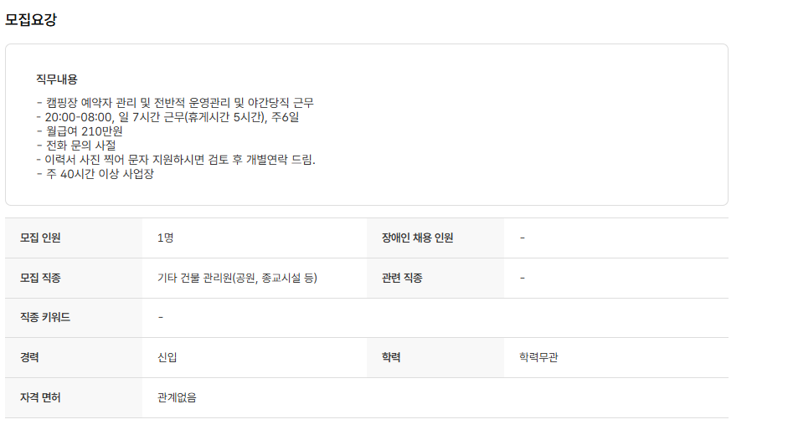Select the 기타 건물 관리원 job type value

coord(237,278)
